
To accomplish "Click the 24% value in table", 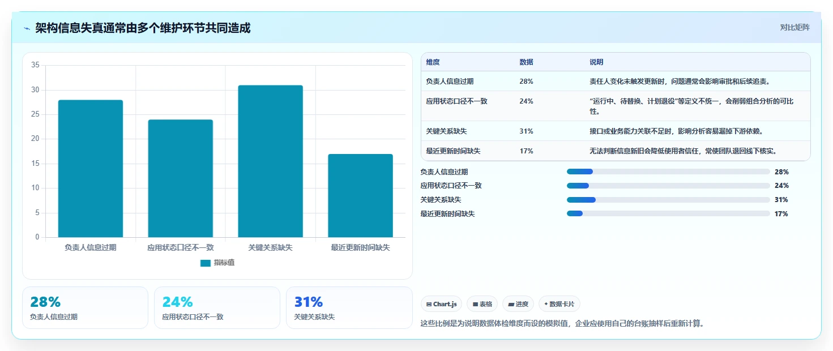I will (526, 101).
